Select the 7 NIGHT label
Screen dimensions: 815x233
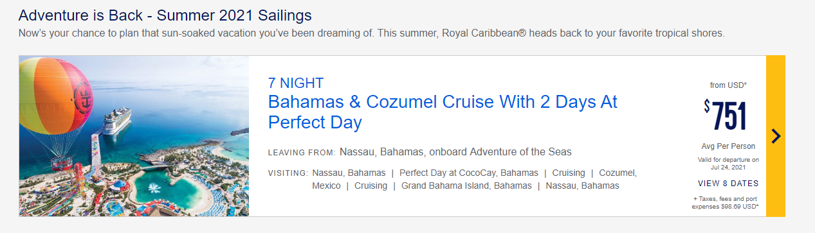pyautogui.click(x=296, y=83)
